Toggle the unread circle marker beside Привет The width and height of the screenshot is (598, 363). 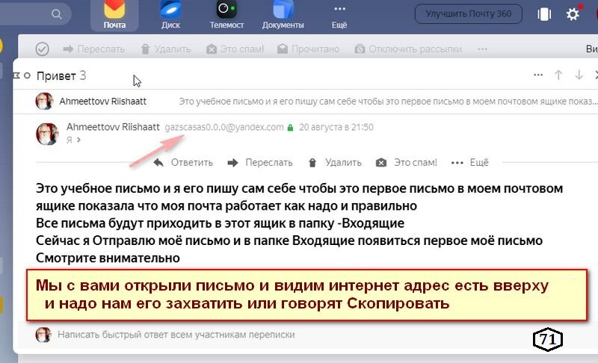(27, 75)
